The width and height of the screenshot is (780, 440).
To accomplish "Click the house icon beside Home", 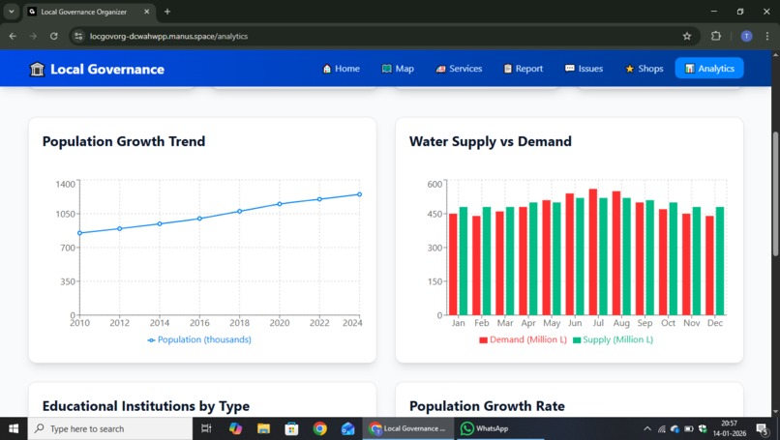I will click(327, 69).
